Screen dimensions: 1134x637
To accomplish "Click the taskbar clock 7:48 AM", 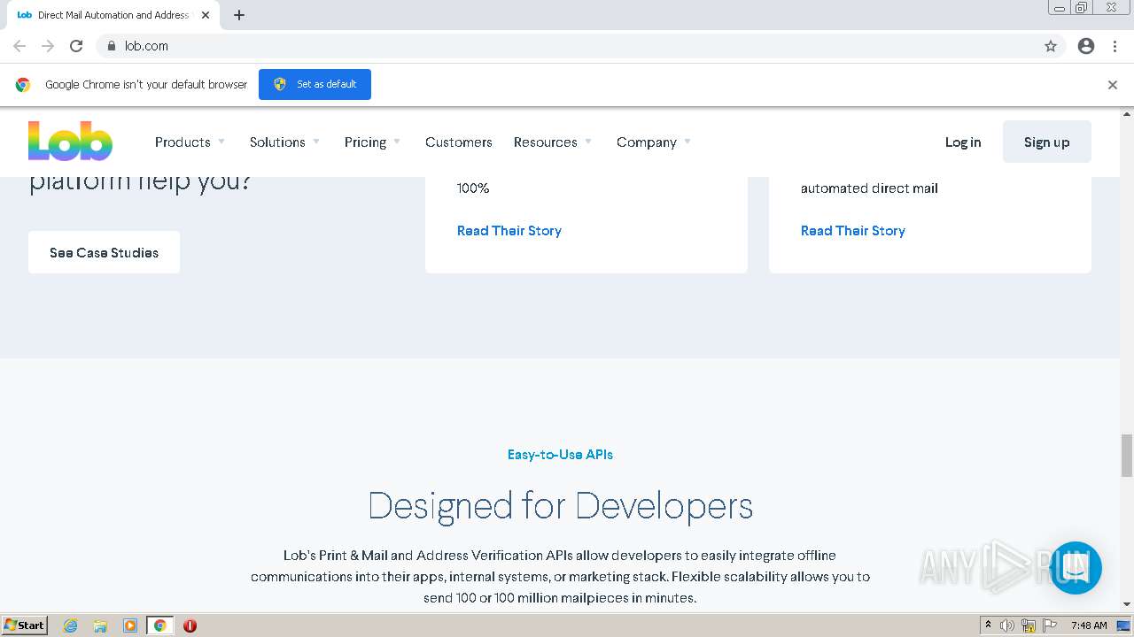I will click(1089, 625).
